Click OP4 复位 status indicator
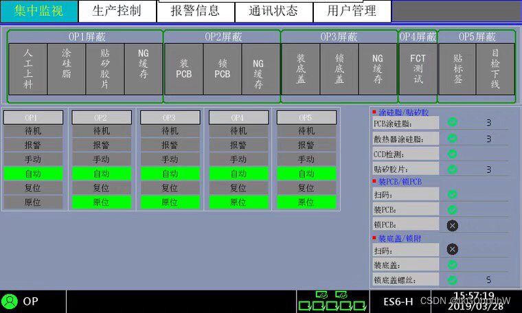The height and width of the screenshot is (313, 522). (238, 188)
